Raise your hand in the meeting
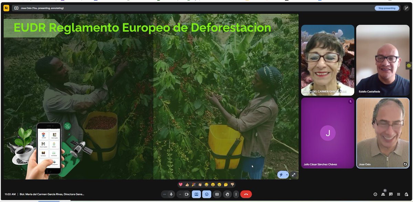Screen dimensions: 413x202 (227, 194)
